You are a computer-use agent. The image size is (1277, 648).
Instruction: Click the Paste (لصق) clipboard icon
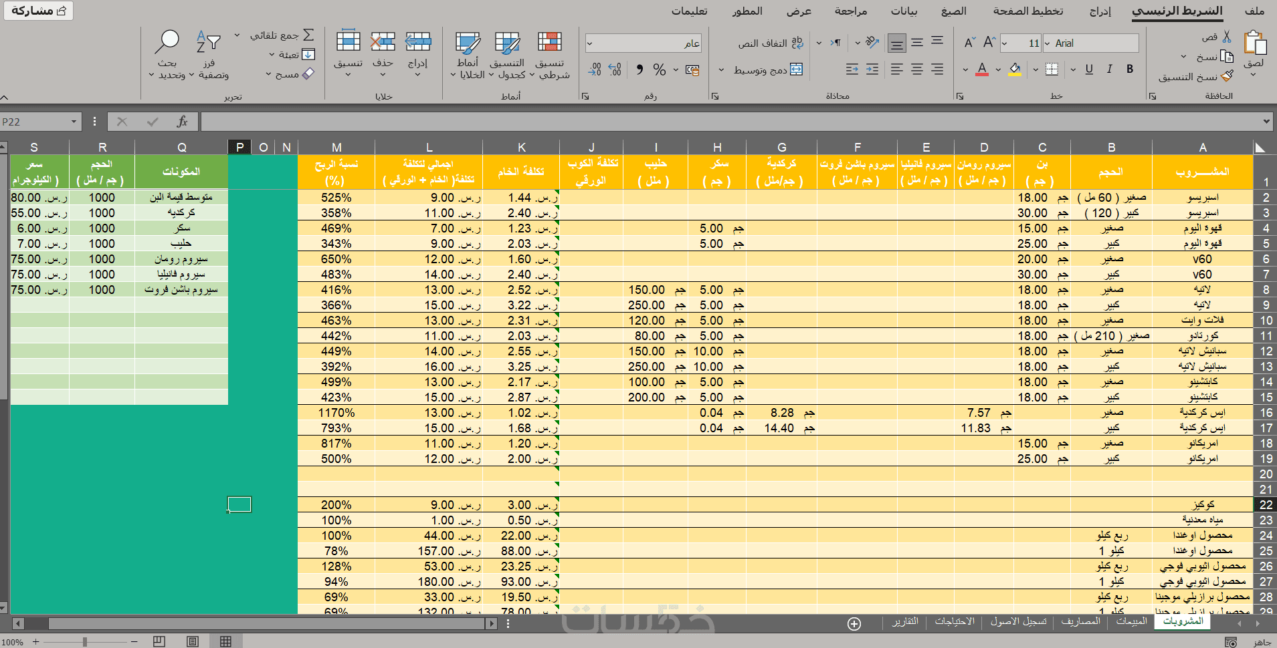coord(1255,43)
